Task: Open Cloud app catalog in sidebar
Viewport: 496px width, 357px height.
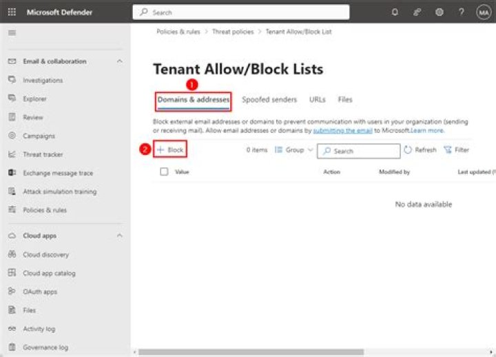Action: click(x=49, y=273)
